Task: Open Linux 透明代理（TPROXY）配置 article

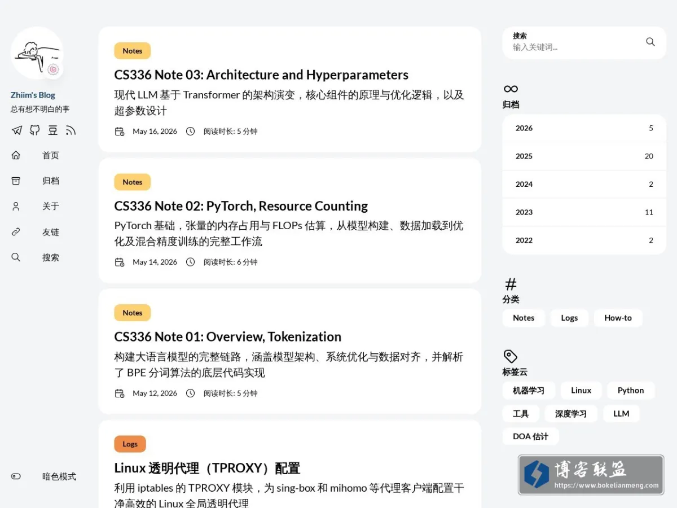Action: (x=207, y=468)
